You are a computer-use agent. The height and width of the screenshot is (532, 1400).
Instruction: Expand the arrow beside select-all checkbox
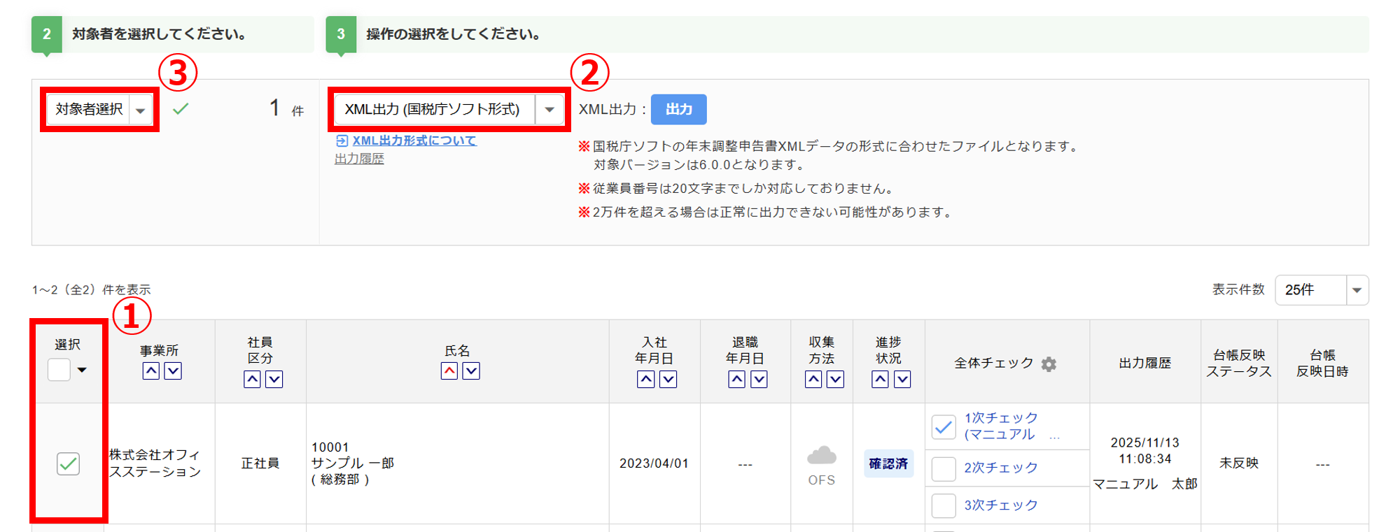[x=82, y=370]
